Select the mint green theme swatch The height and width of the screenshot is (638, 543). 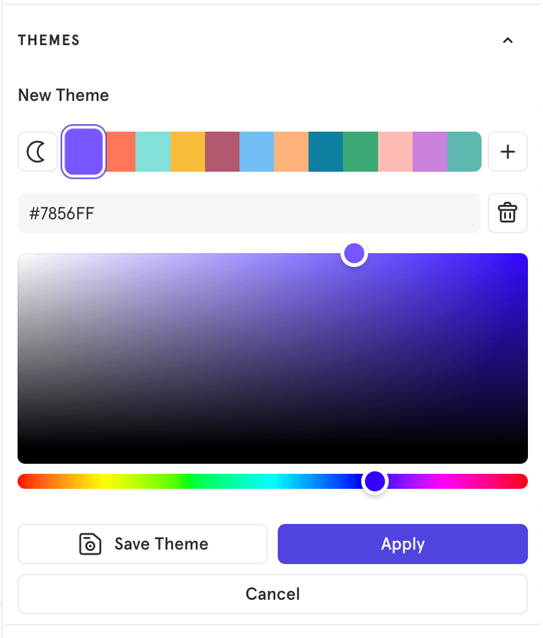click(152, 152)
